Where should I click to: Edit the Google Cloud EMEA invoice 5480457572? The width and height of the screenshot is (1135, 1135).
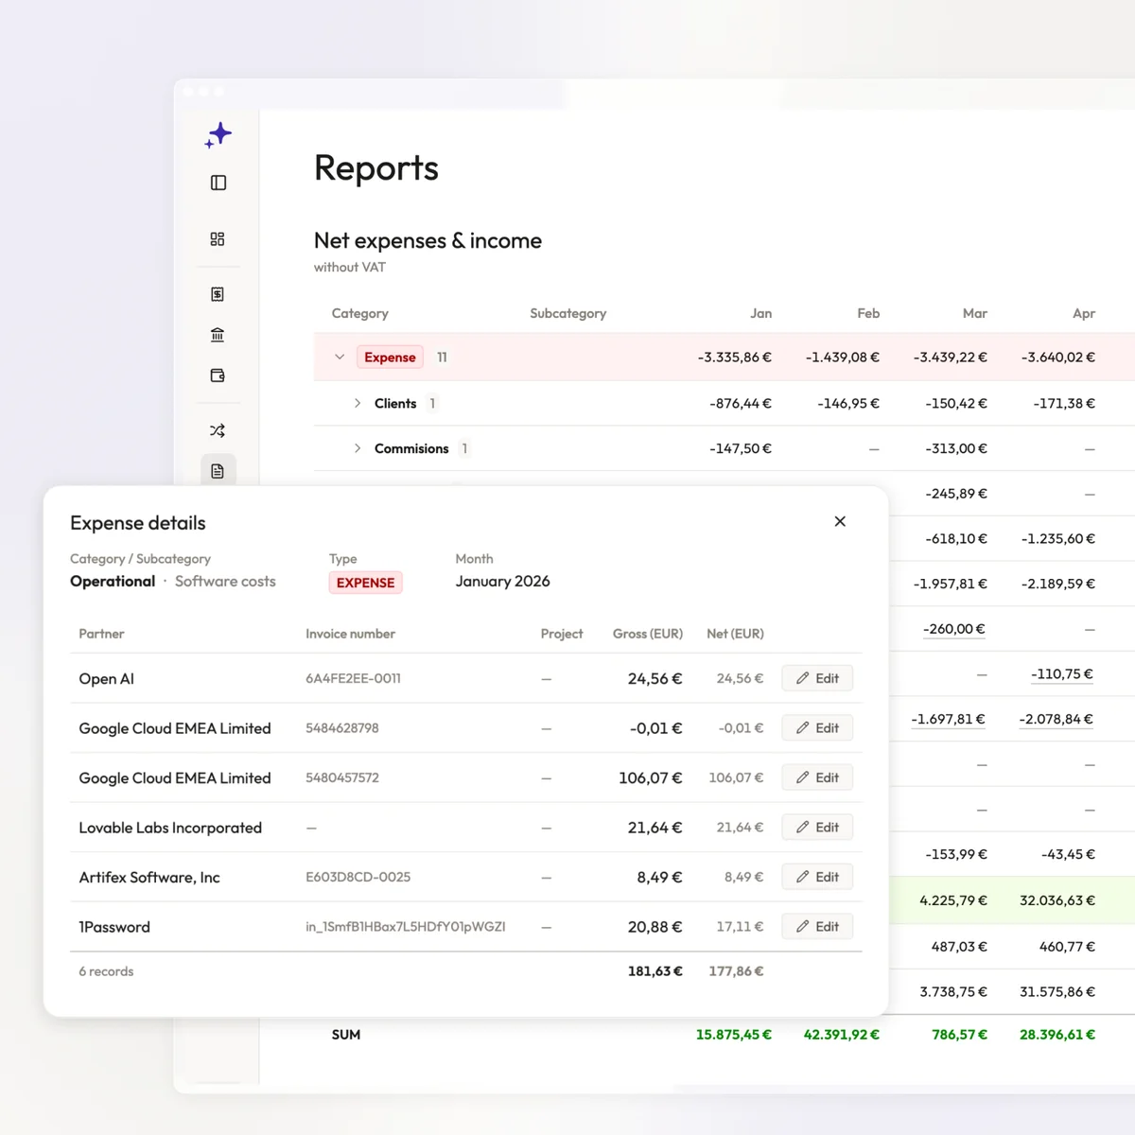tap(817, 777)
